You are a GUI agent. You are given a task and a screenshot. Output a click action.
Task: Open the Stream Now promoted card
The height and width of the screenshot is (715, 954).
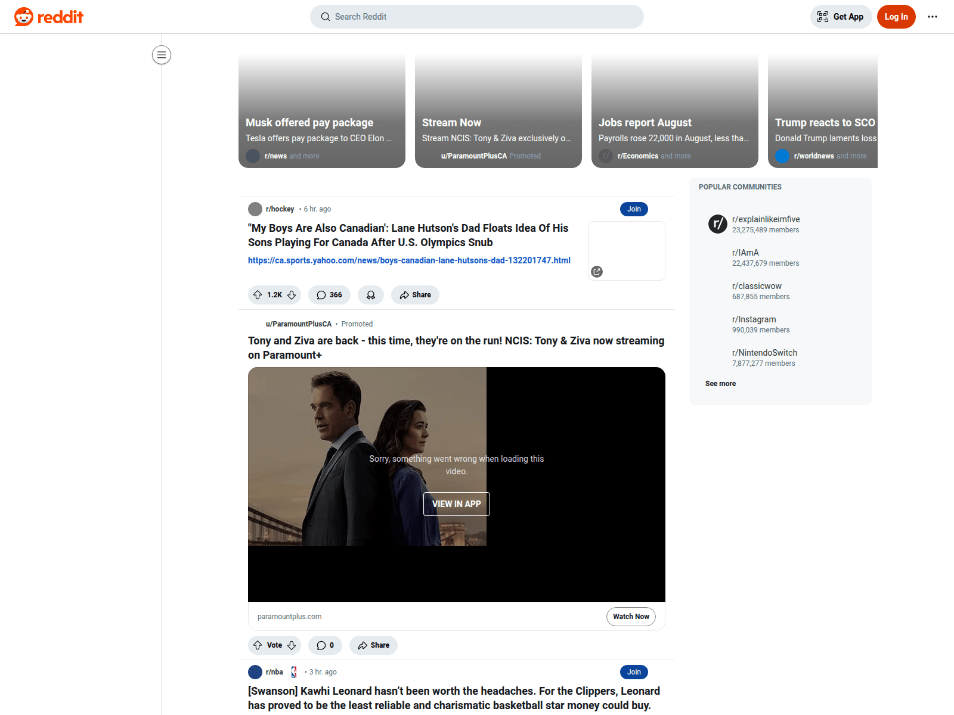(x=498, y=111)
